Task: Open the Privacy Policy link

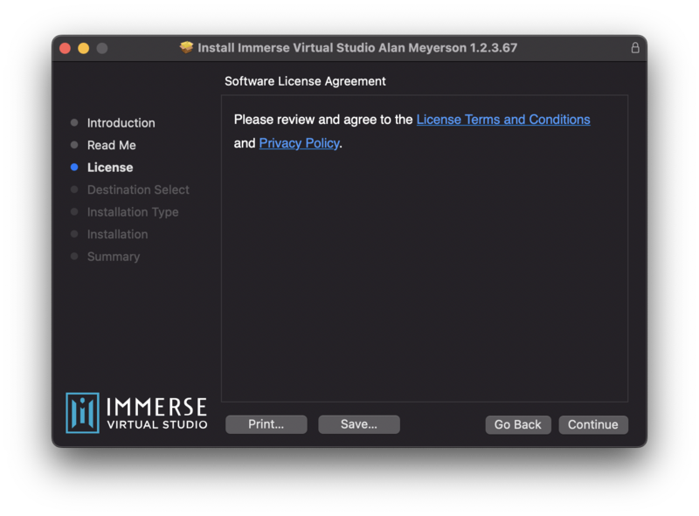Action: click(x=299, y=143)
